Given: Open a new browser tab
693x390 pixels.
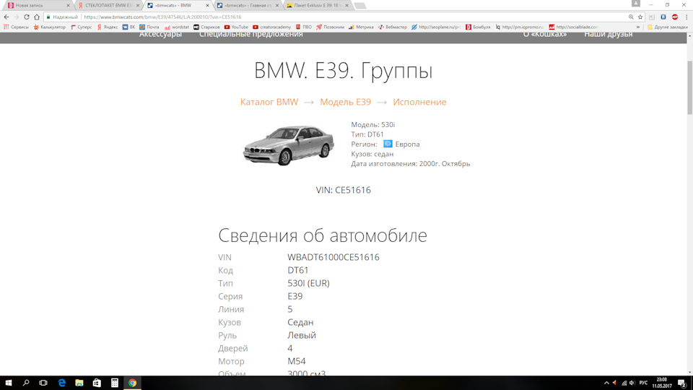Looking at the screenshot, I should 360,6.
